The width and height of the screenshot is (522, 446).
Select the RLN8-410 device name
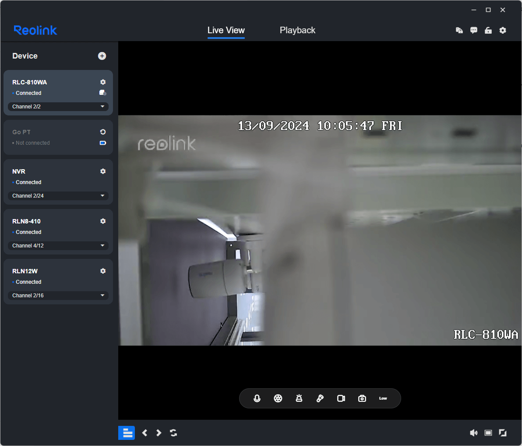coord(26,221)
